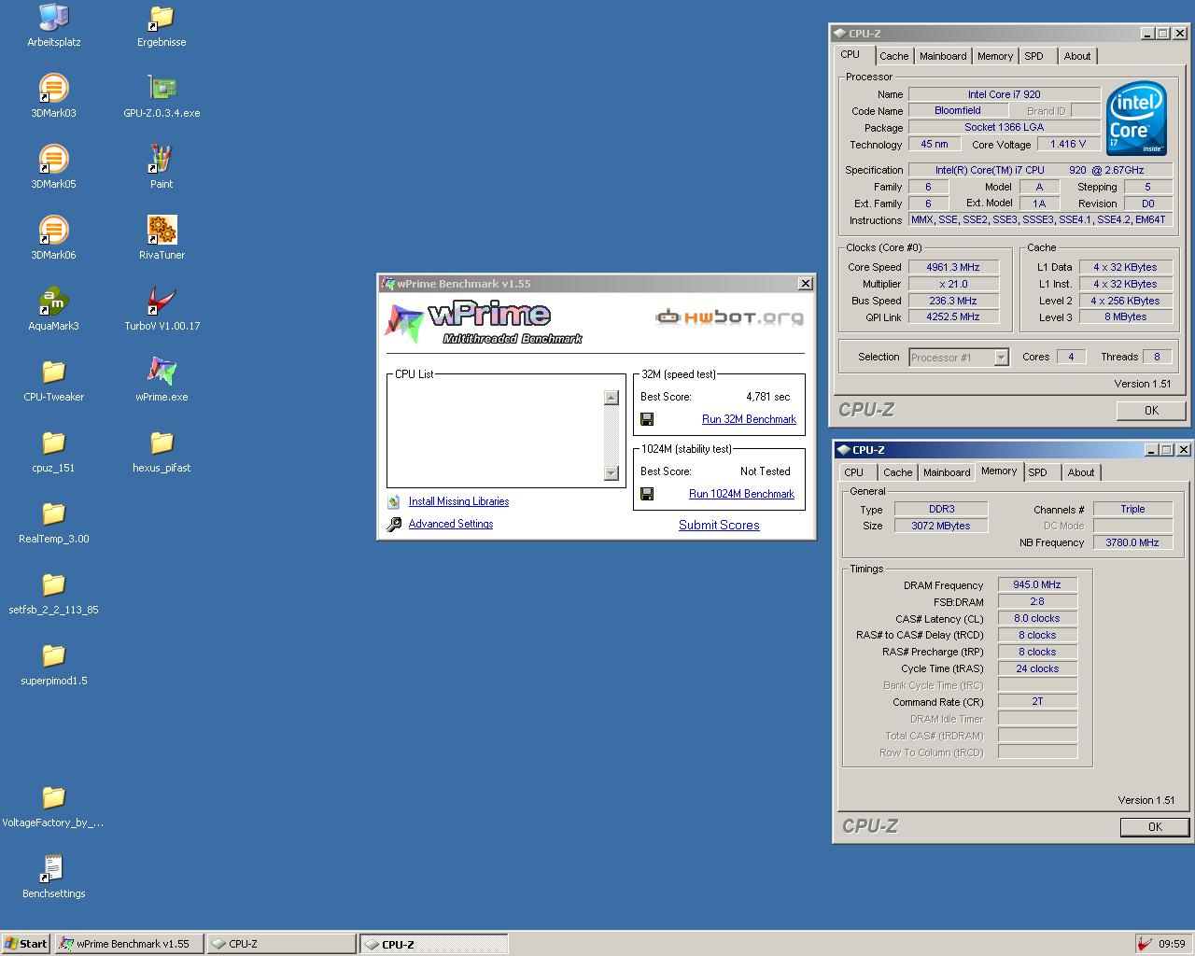Click the 4,781 sec best score text
Screen dimensions: 1195x956
[x=767, y=397]
